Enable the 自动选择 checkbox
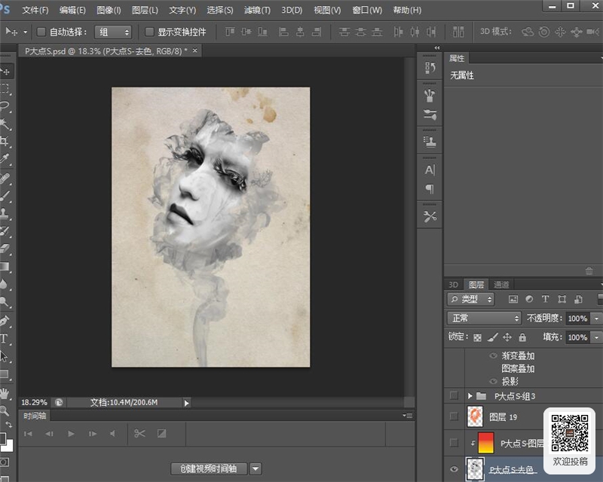Image resolution: width=603 pixels, height=482 pixels. 41,32
